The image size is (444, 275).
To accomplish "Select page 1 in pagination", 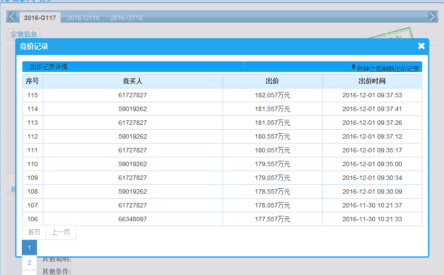I will (x=29, y=247).
